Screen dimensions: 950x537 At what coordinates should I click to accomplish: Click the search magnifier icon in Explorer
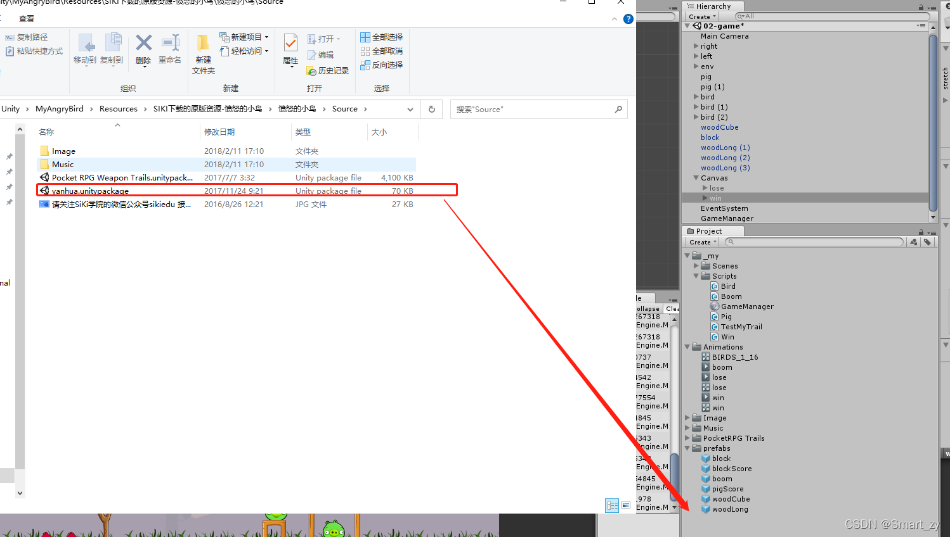619,110
